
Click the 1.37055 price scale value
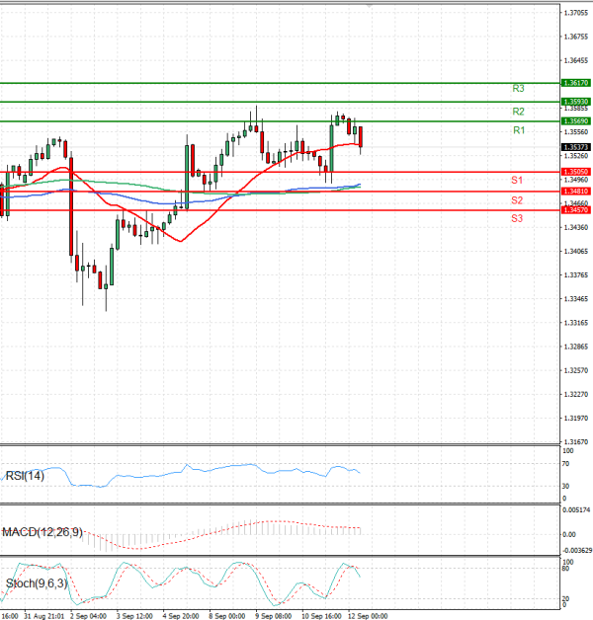(x=576, y=13)
